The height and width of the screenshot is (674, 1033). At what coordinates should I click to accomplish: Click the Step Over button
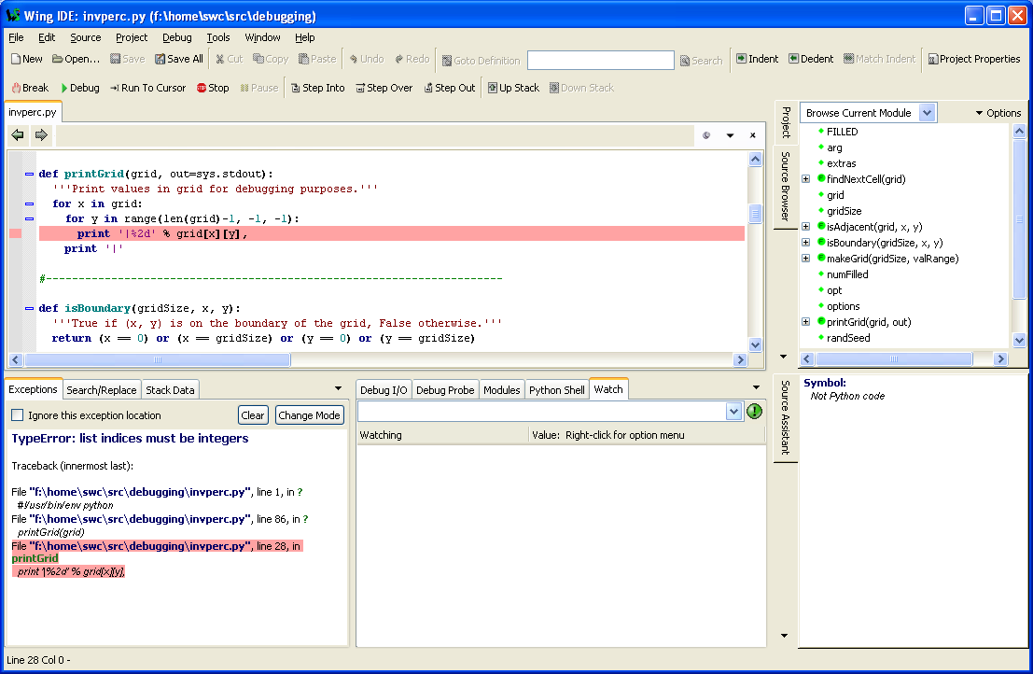(384, 88)
